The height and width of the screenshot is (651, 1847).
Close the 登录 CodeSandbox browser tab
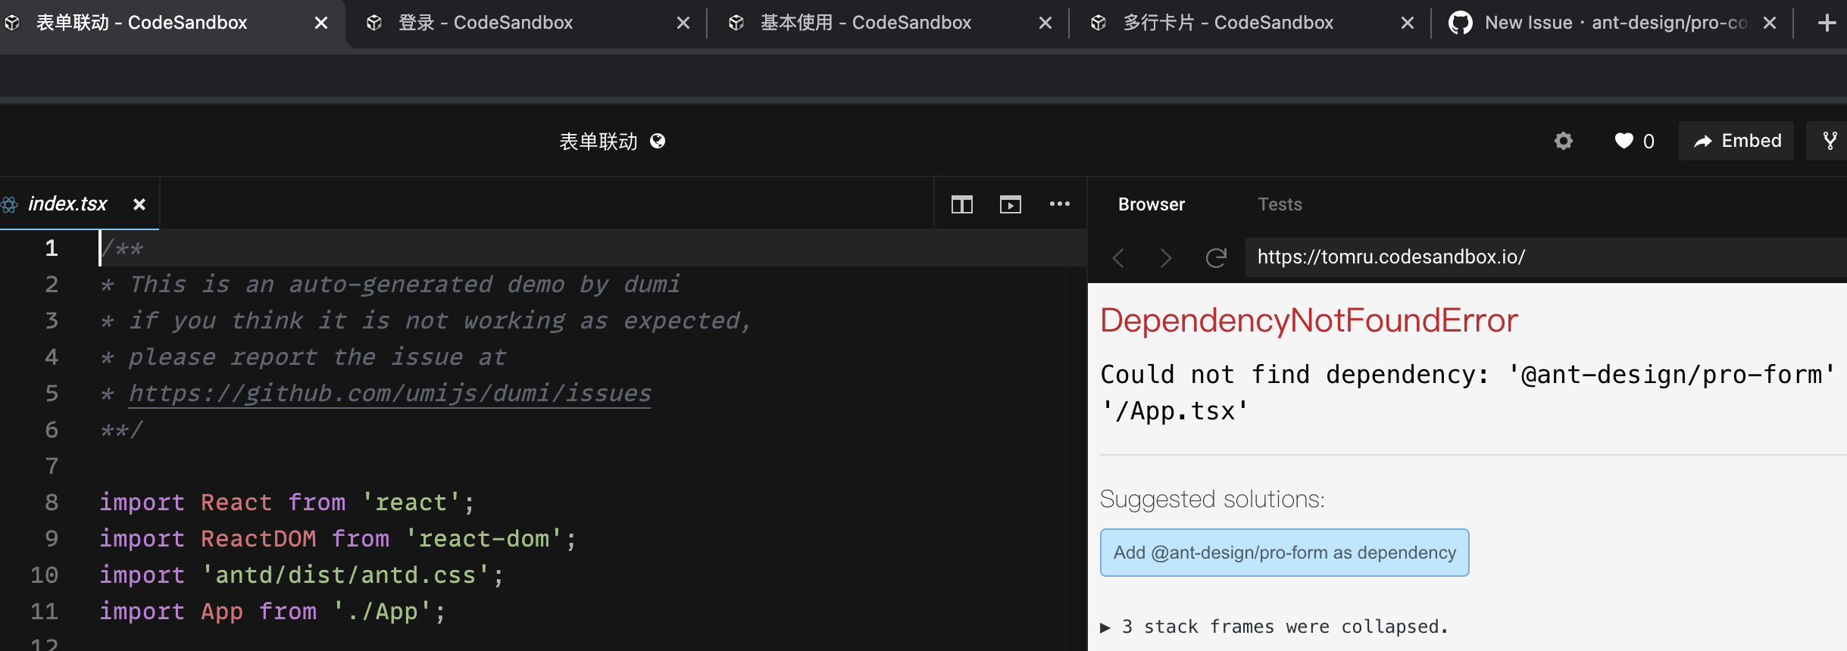[683, 23]
